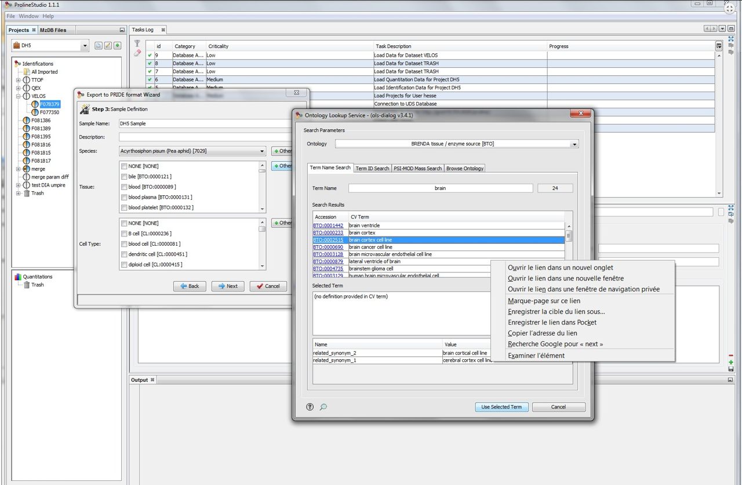Click the green plus add project icon
Image resolution: width=742 pixels, height=485 pixels.
pos(117,44)
